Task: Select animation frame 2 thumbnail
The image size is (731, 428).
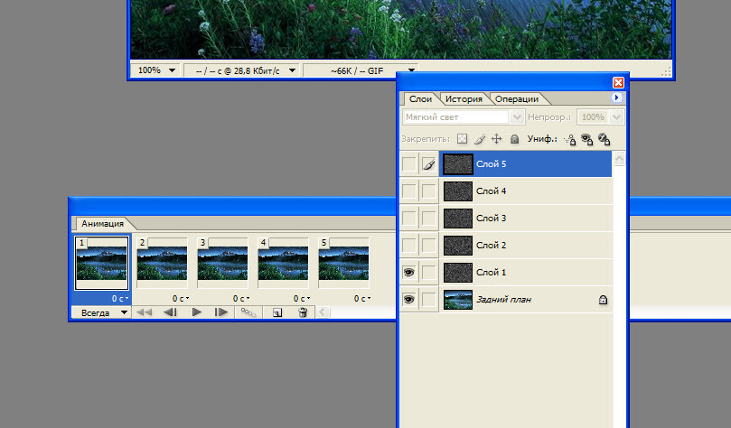Action: (x=163, y=264)
